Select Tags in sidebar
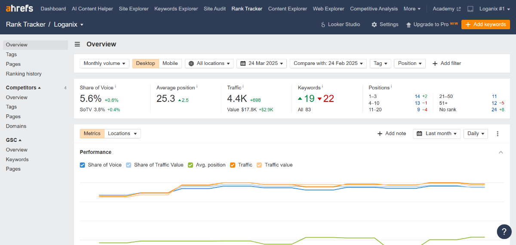516x245 pixels. 12,55
